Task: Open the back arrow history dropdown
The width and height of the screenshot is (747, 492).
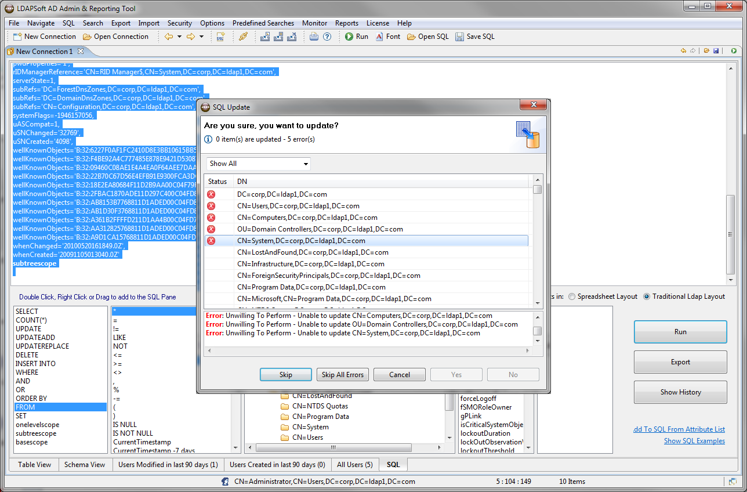Action: 179,37
